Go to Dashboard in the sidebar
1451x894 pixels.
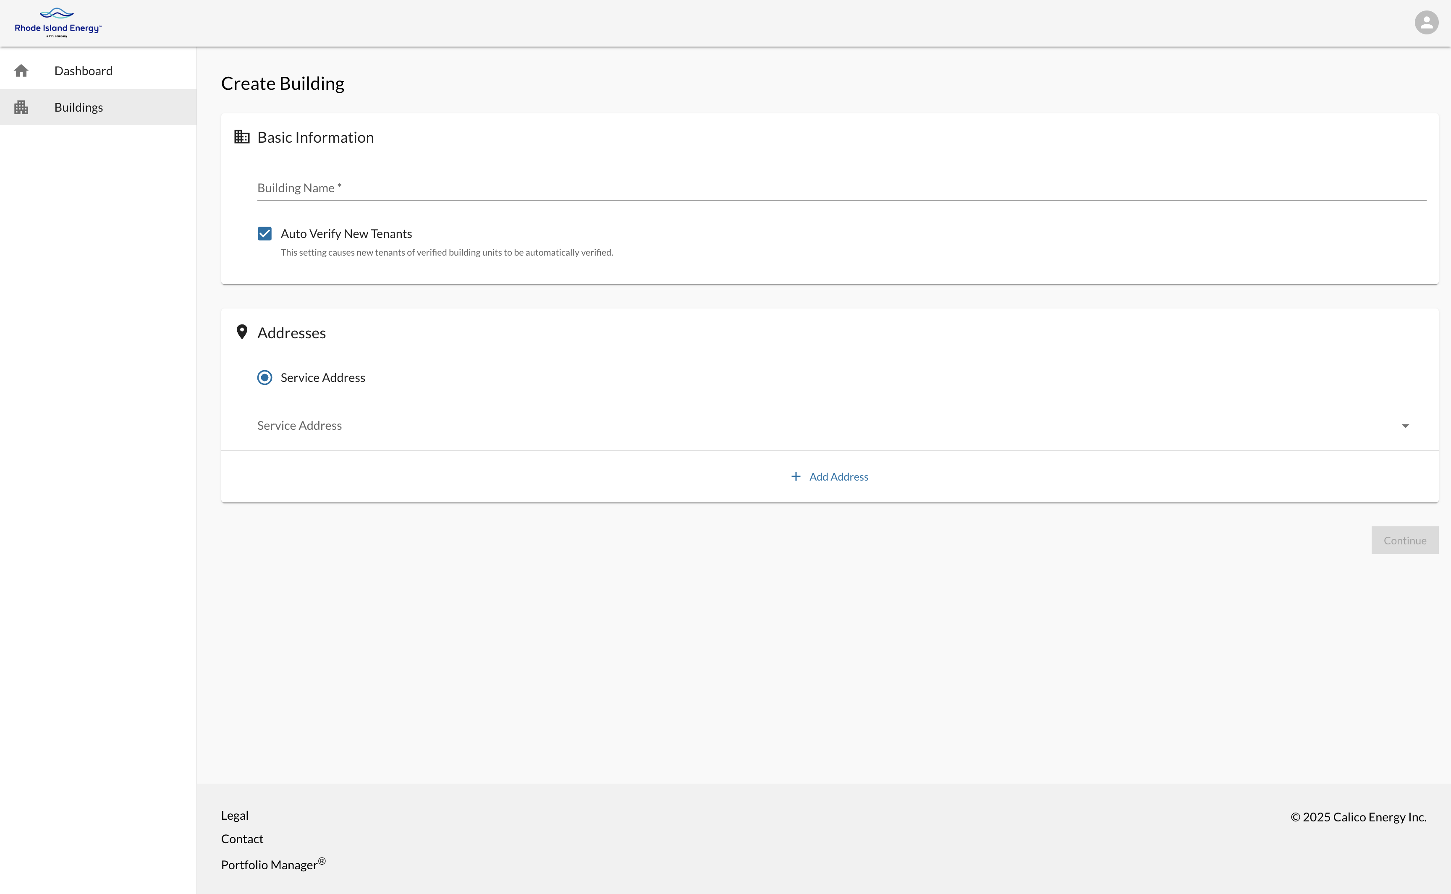[84, 71]
